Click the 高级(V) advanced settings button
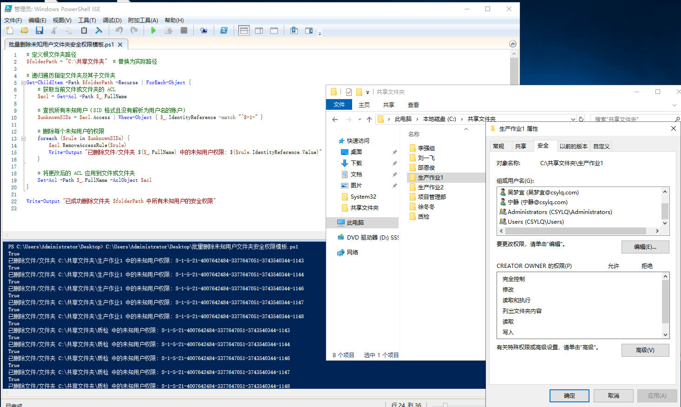The height and width of the screenshot is (407, 681). [645, 350]
